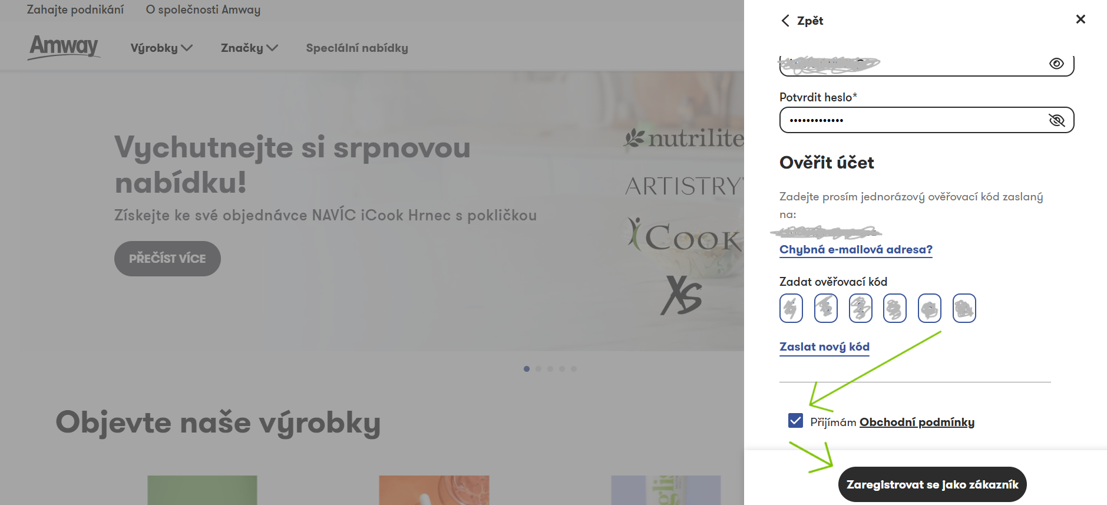The width and height of the screenshot is (1107, 505).
Task: Go back with the Zpět arrow
Action: [802, 21]
